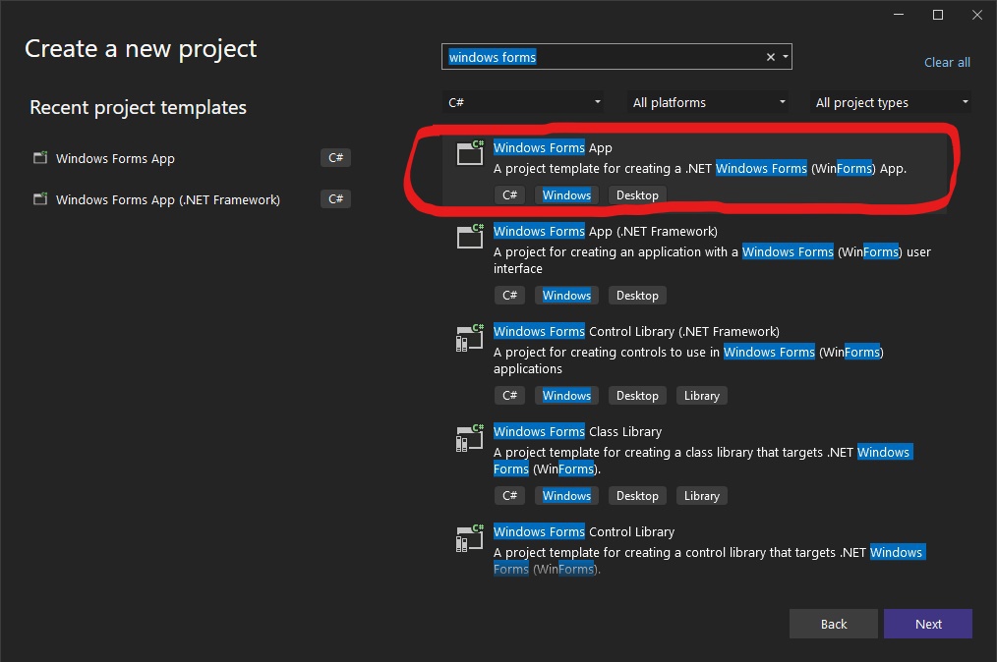Click Desktop tag under Control Library (.NET Framework)
997x662 pixels.
point(637,396)
